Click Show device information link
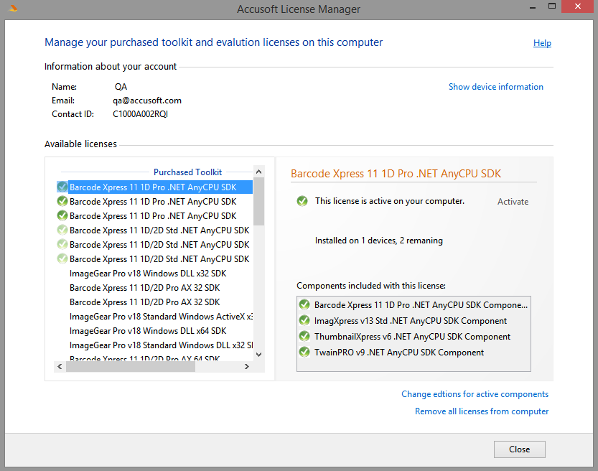The image size is (598, 471). pos(496,87)
